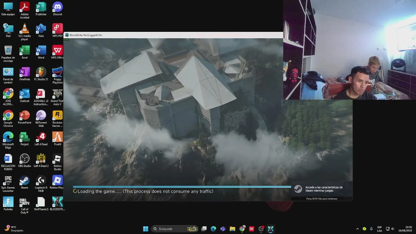Switch to OBS Studio in the taskbar
416x234 pixels.
[261, 229]
